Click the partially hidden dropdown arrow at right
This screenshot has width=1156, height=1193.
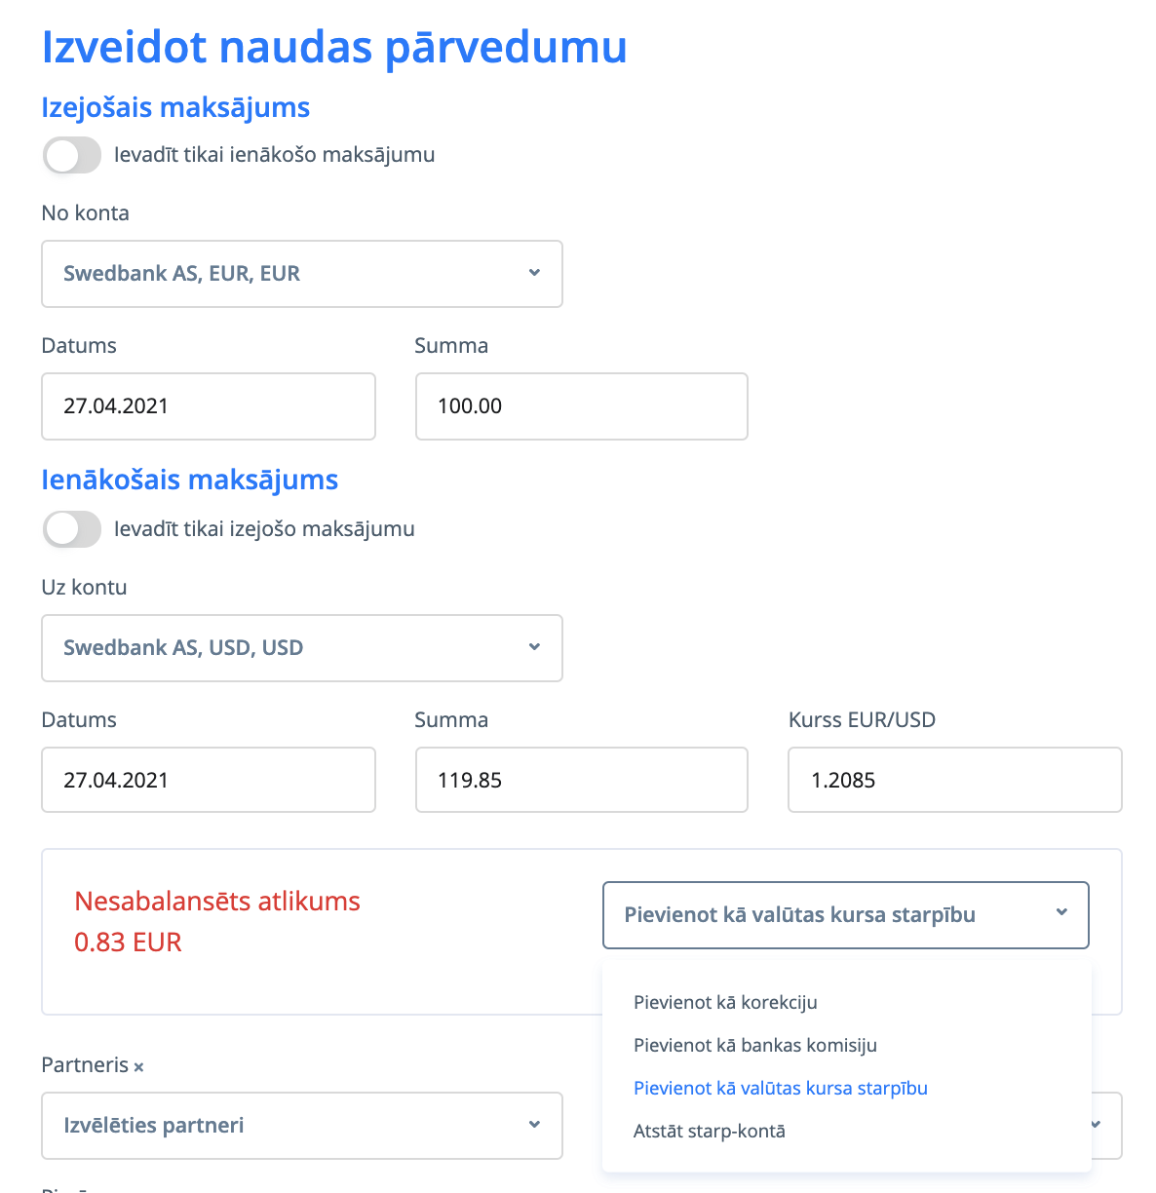1097,1125
